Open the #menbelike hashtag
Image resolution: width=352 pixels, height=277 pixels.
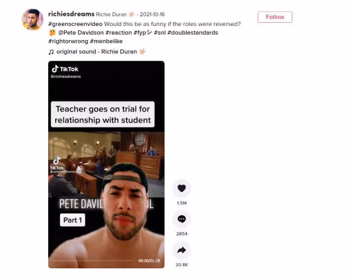[x=106, y=42]
